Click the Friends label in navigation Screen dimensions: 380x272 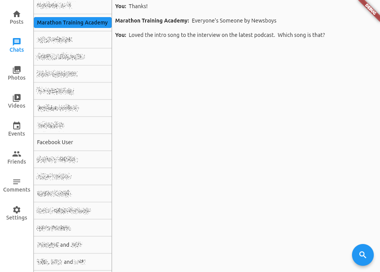tap(17, 162)
